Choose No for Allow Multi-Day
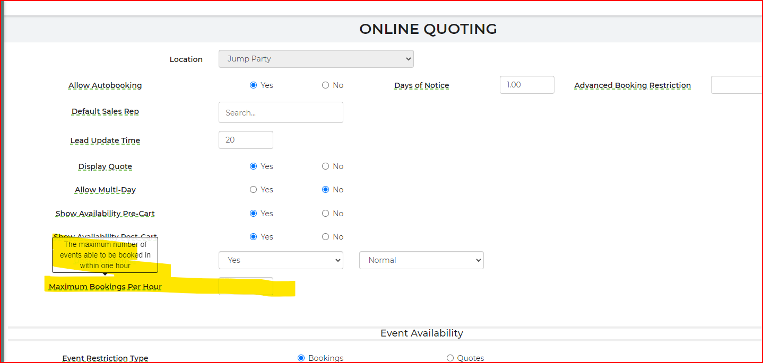Image resolution: width=763 pixels, height=363 pixels. tap(325, 190)
